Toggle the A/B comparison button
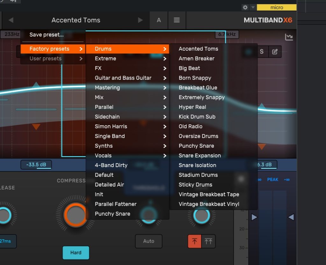The image size is (326, 265). click(x=159, y=20)
